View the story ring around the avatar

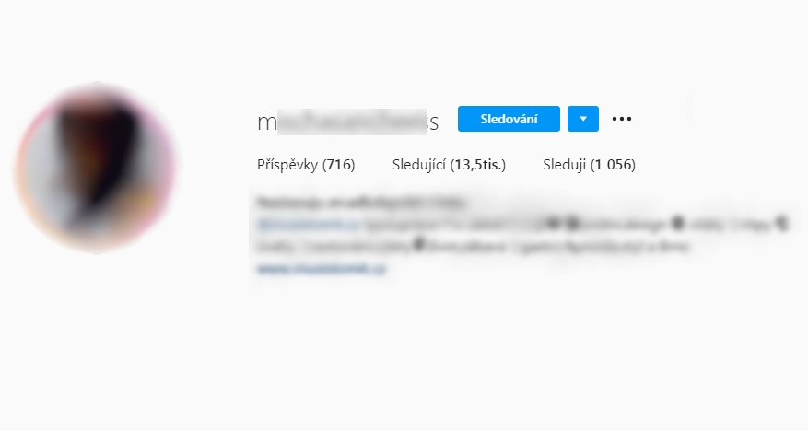click(97, 168)
